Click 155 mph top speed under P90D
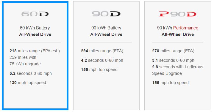Screen dimensions: 214x112 click(170, 83)
